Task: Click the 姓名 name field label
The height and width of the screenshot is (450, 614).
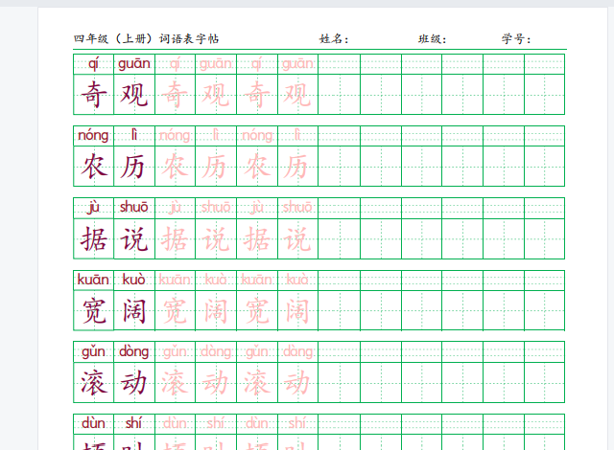Action: [x=334, y=39]
